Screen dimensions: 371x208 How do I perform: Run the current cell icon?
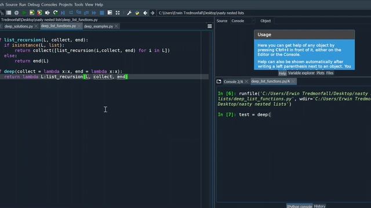click(32, 13)
